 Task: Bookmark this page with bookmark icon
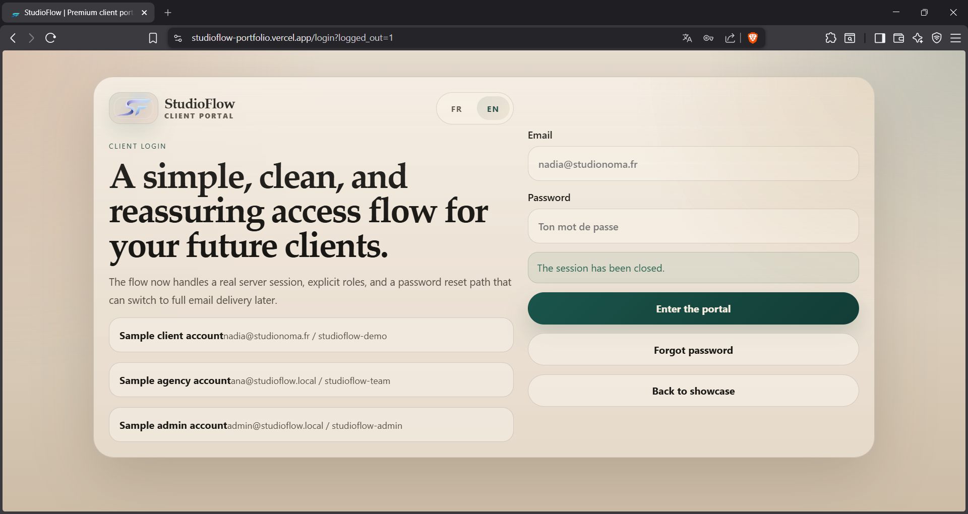pyautogui.click(x=153, y=38)
